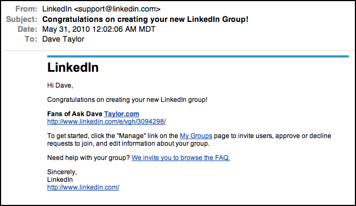Image resolution: width=356 pixels, height=206 pixels.
Task: Click the From: header label
Action: 26,9
